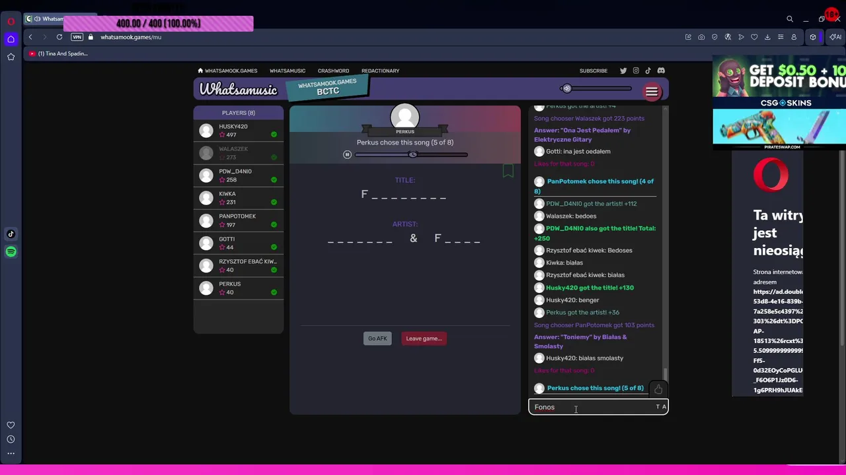Open the page edit pencil icon
This screenshot has width=846, height=475.
[688, 37]
